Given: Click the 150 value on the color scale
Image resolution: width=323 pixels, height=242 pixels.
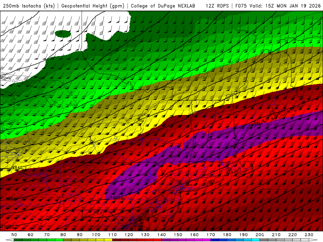Looking at the screenshot, I should click(178, 235).
